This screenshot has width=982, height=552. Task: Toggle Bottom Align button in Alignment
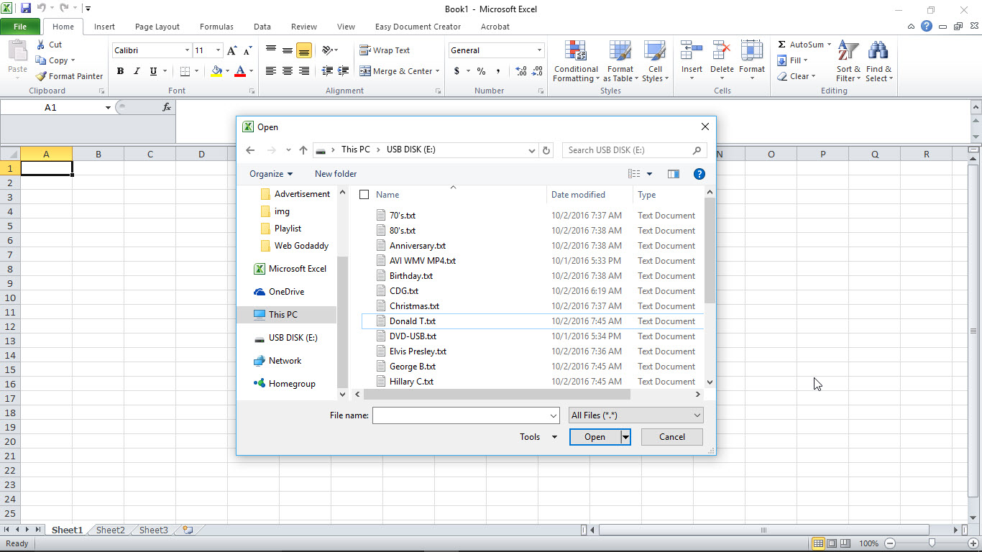tap(304, 50)
